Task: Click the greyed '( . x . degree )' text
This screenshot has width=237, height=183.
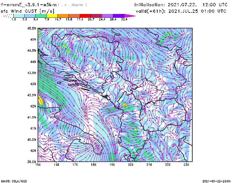Action: [x=72, y=5]
